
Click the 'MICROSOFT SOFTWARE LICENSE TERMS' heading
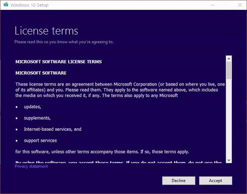[x=58, y=62]
